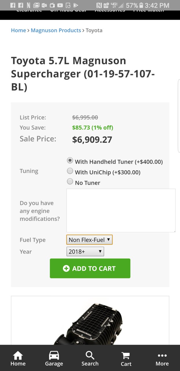Open the Year 2018+ dropdown
This screenshot has height=371, width=180.
(85, 251)
